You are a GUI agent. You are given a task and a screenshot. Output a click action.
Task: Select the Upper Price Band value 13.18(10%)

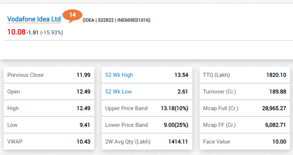(x=175, y=109)
